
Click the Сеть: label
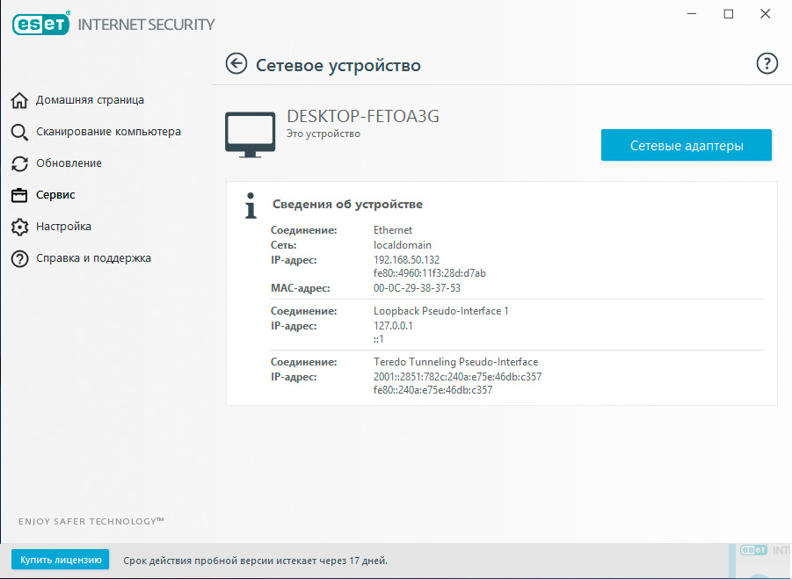coord(283,245)
